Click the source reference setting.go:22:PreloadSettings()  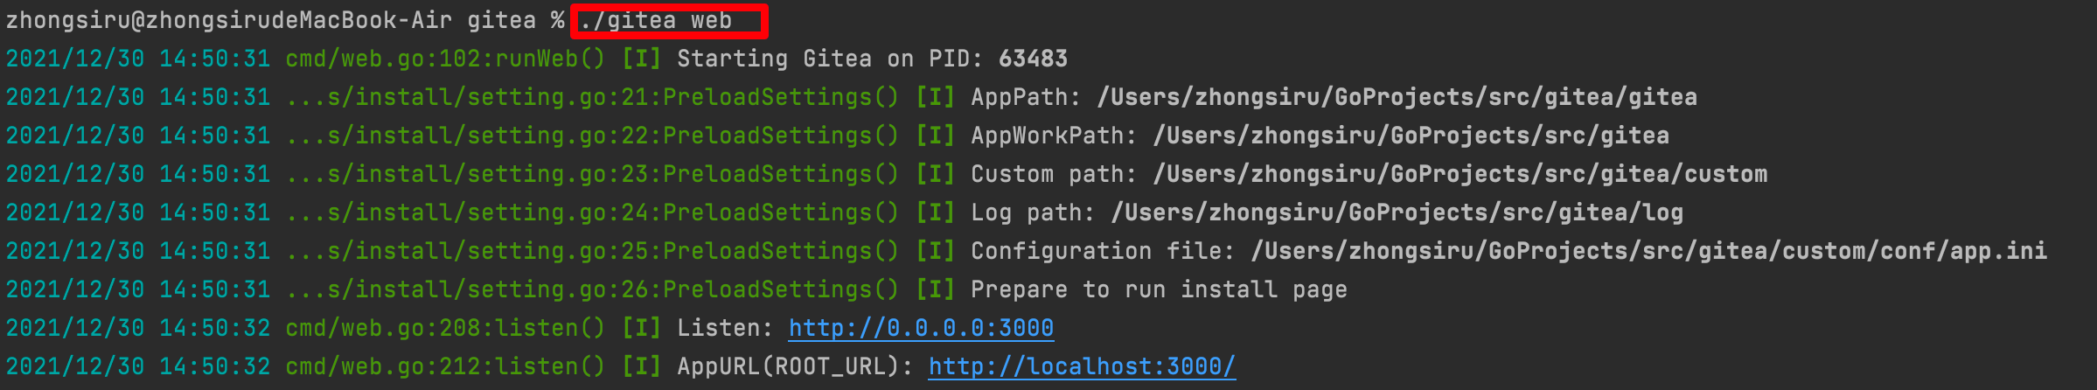click(592, 136)
